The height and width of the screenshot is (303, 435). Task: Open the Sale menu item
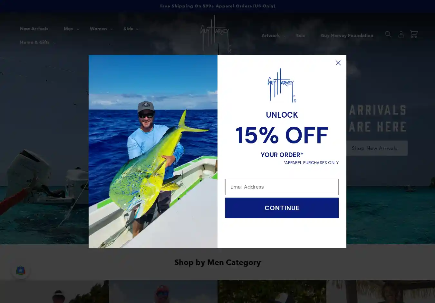point(300,35)
